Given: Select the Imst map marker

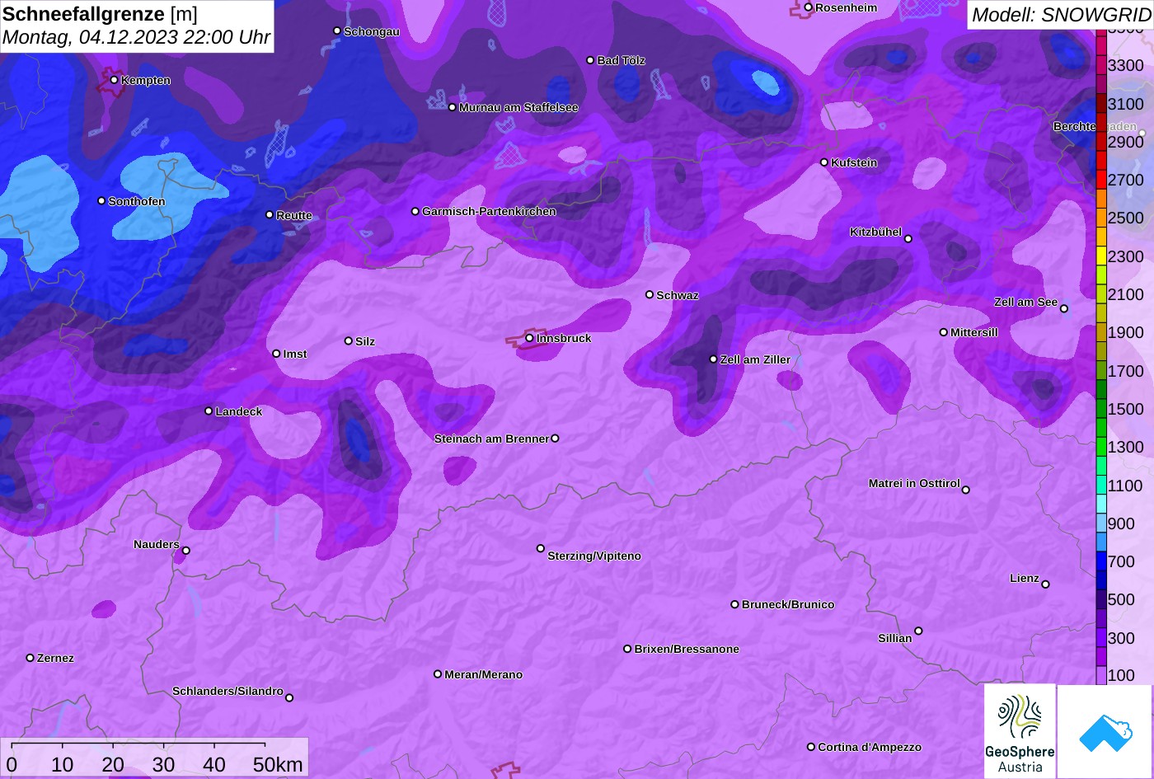Looking at the screenshot, I should 276,354.
